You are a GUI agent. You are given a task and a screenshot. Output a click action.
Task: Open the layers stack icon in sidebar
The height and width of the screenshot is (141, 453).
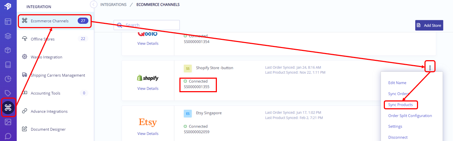click(8, 36)
